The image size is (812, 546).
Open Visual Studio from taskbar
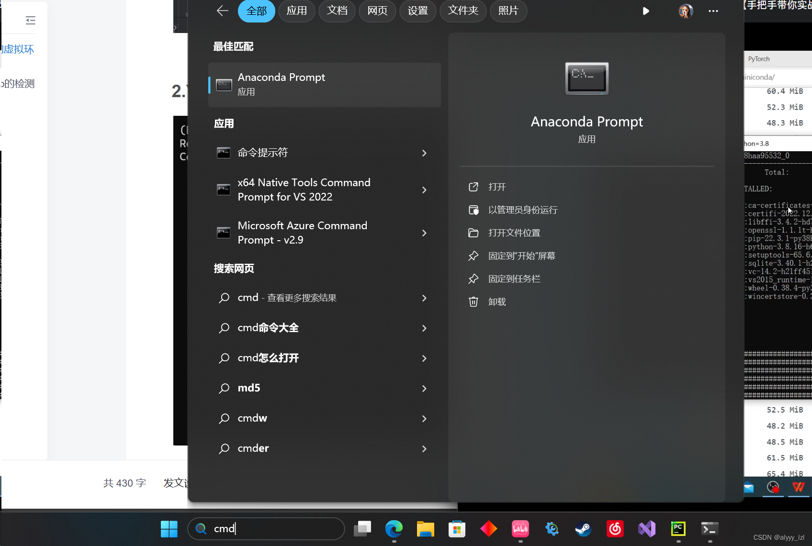(647, 529)
